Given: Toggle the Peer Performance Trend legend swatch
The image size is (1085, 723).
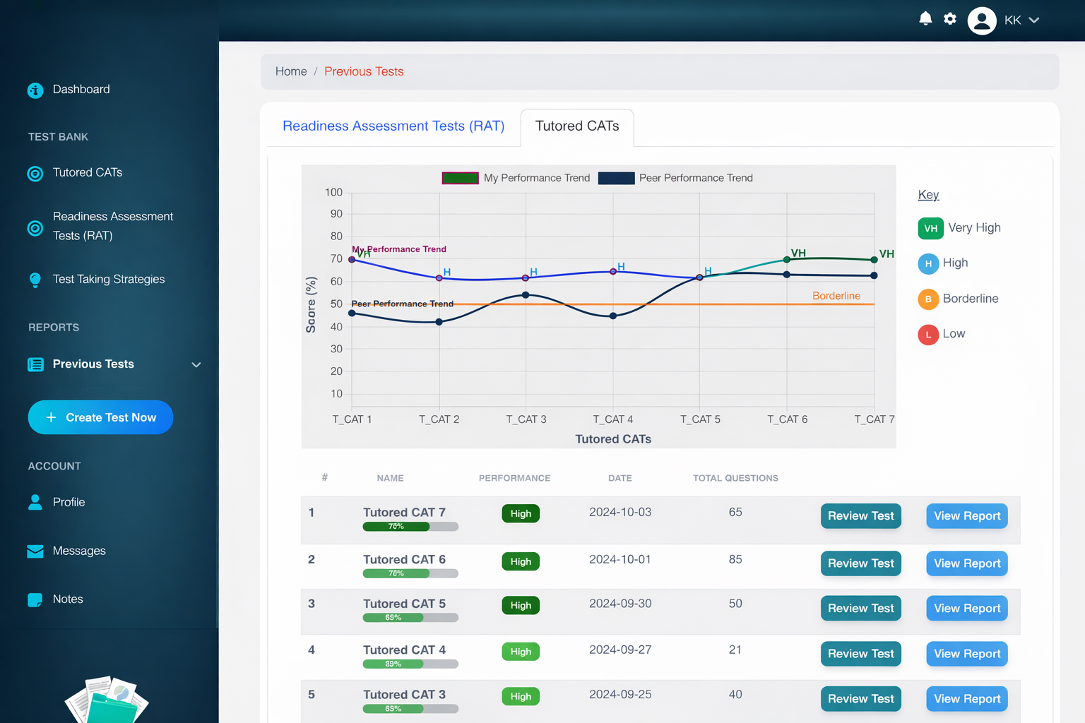Looking at the screenshot, I should (x=616, y=178).
